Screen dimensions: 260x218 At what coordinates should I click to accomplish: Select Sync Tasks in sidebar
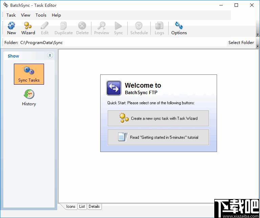[x=29, y=74]
